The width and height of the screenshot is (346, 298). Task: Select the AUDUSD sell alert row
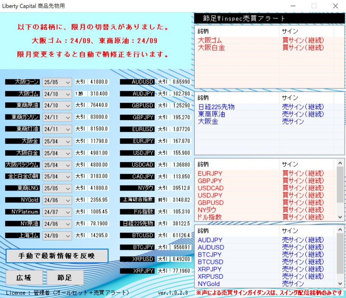point(266,247)
